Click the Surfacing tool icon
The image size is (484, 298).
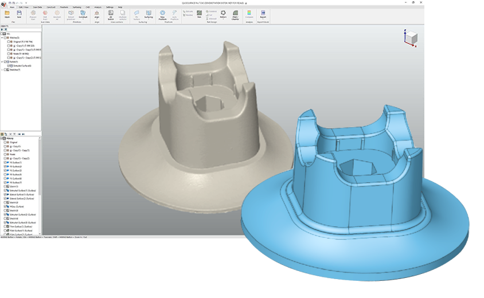tap(149, 13)
